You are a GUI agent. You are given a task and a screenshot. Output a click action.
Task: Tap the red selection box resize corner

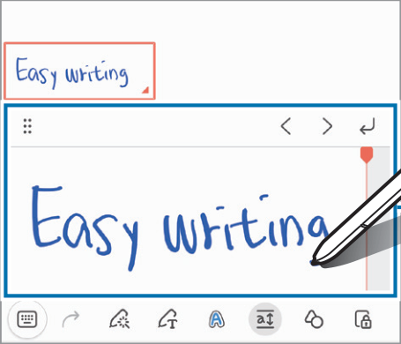[145, 90]
